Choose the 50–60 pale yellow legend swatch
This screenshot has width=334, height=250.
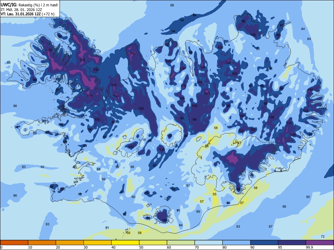(153, 243)
